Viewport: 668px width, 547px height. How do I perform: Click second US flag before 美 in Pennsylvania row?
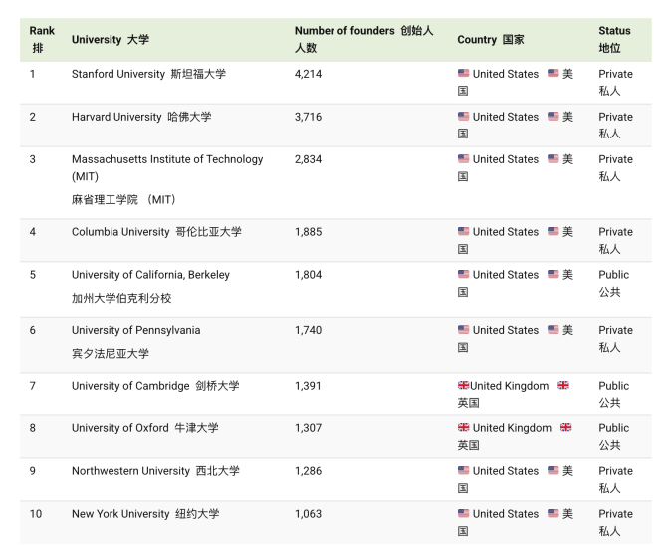pos(553,329)
